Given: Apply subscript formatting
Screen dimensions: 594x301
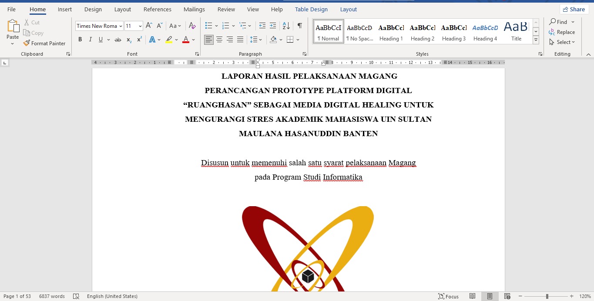Looking at the screenshot, I should tap(129, 40).
